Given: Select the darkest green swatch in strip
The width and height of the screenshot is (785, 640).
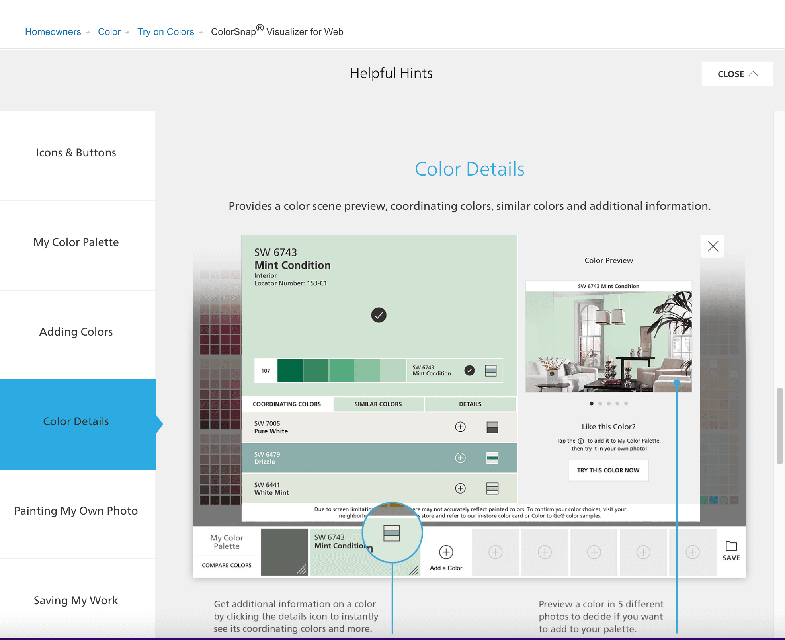Looking at the screenshot, I should coord(290,371).
